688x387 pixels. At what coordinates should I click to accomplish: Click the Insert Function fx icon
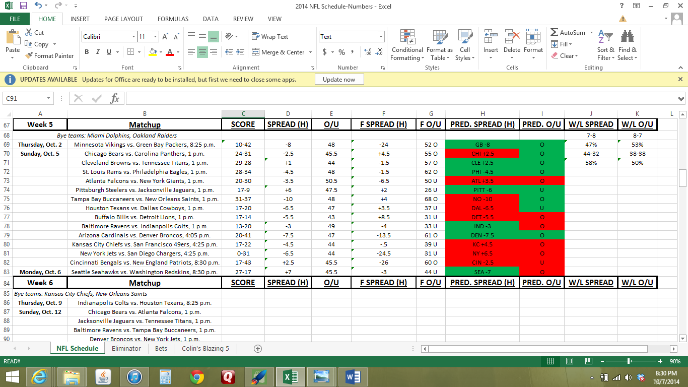pyautogui.click(x=115, y=98)
